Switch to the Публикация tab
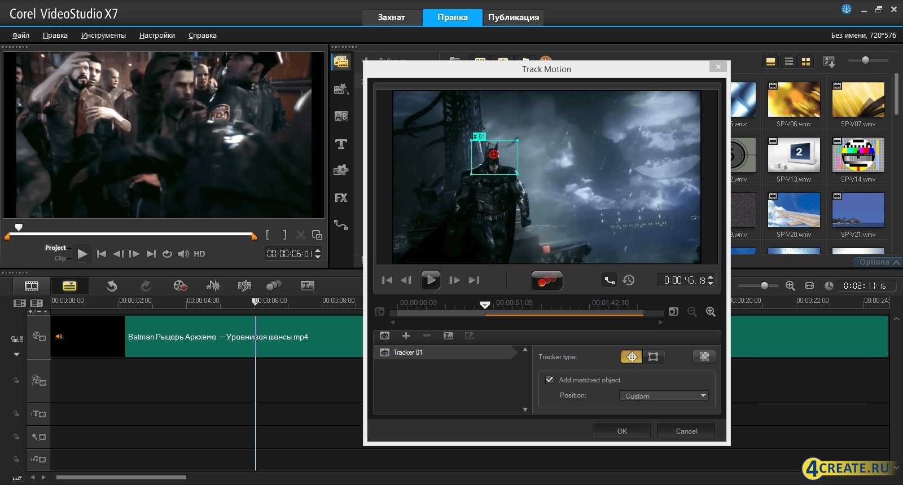903x485 pixels. click(514, 17)
